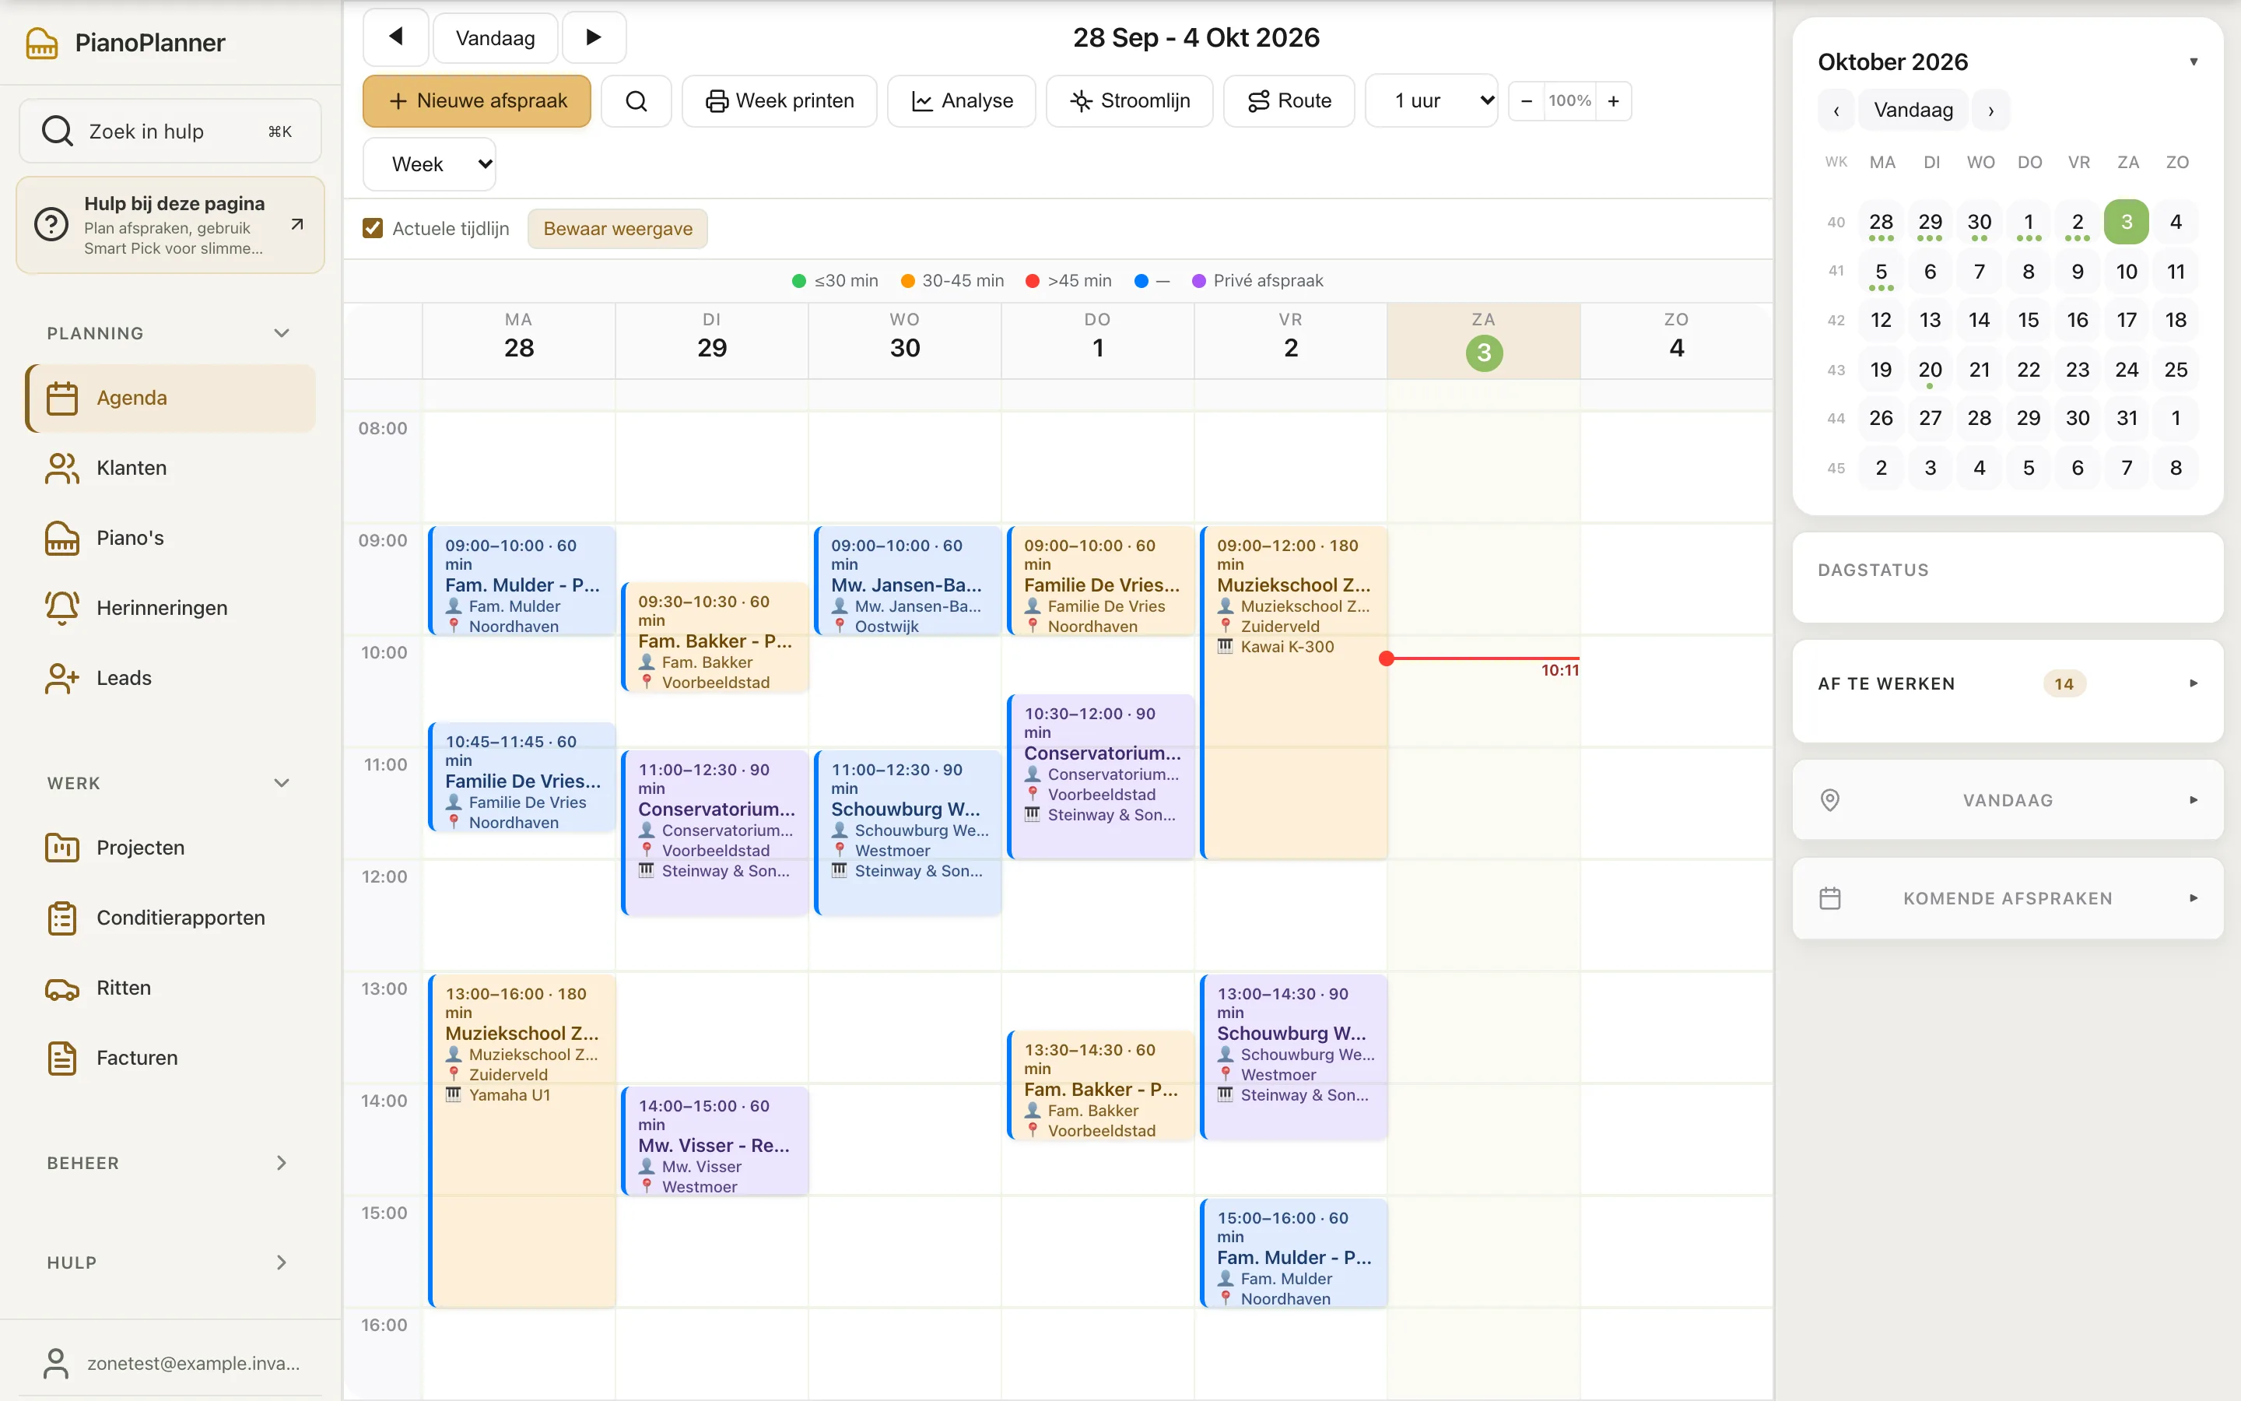This screenshot has width=2241, height=1401.
Task: Expand the BEHEER sidebar section
Action: [282, 1163]
